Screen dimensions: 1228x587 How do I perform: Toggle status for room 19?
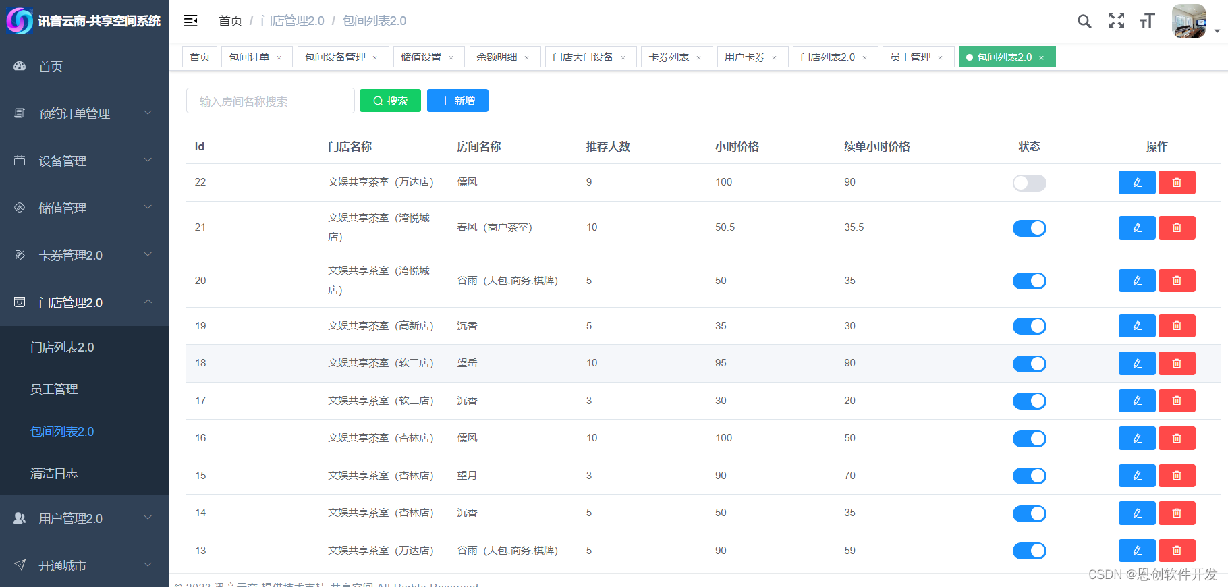(x=1030, y=326)
